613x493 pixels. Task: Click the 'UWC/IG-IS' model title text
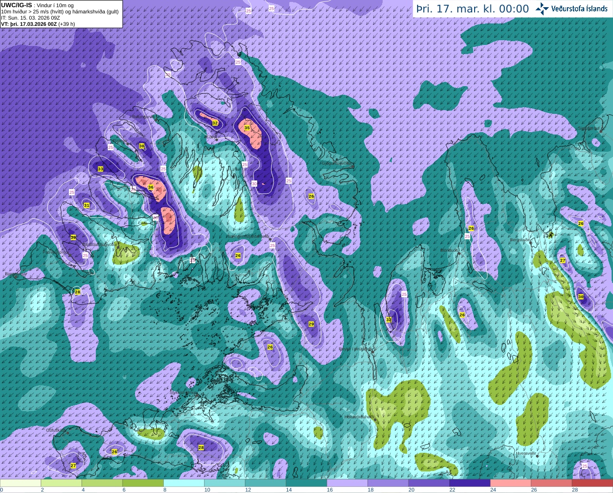[x=16, y=5]
